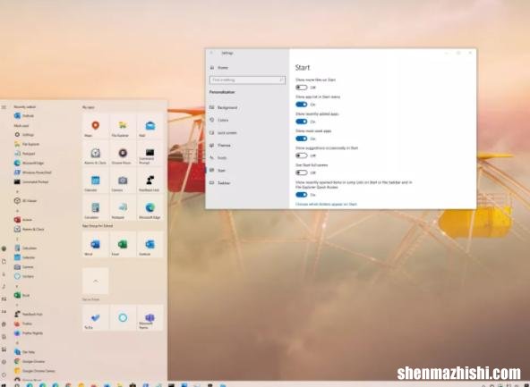
Task: Open the Feedback Hub tile
Action: coord(150,181)
